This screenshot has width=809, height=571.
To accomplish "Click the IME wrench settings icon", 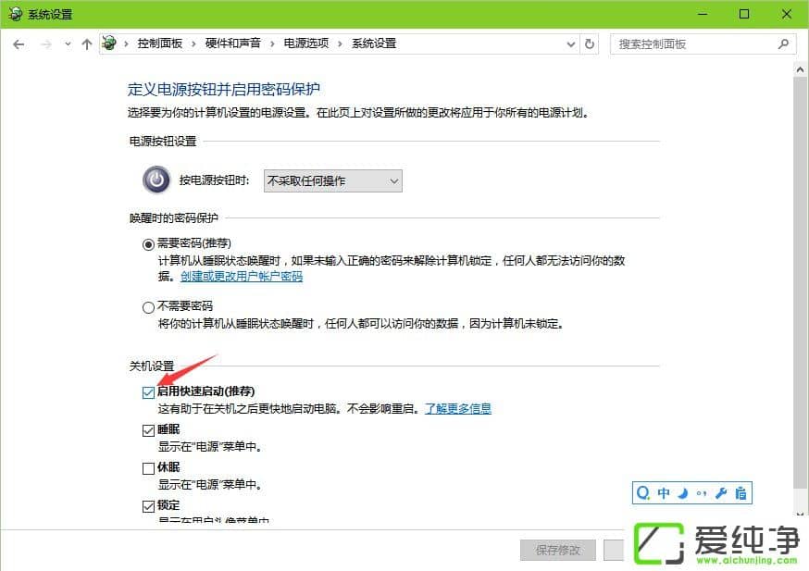I will pos(721,493).
